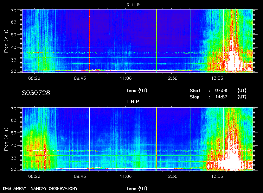
Task: Click the LHP panel title
Action: [132, 102]
